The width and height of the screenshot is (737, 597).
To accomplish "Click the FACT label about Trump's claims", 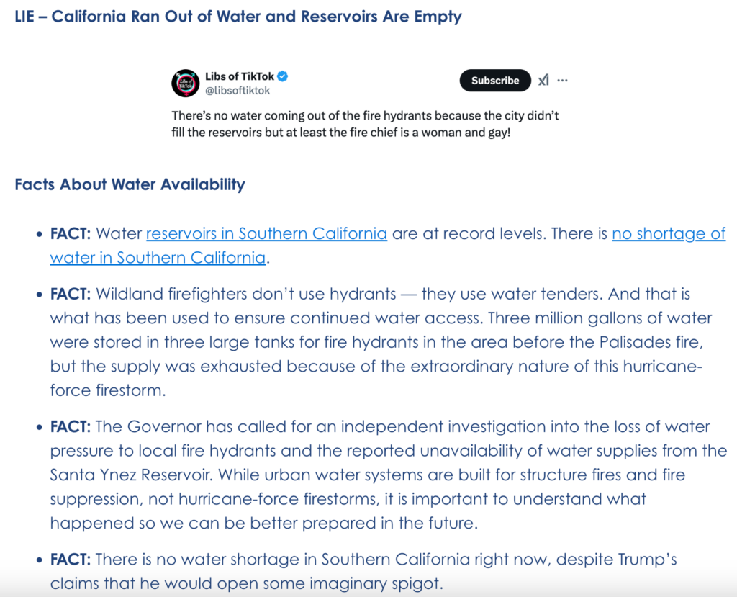I will coord(71,559).
